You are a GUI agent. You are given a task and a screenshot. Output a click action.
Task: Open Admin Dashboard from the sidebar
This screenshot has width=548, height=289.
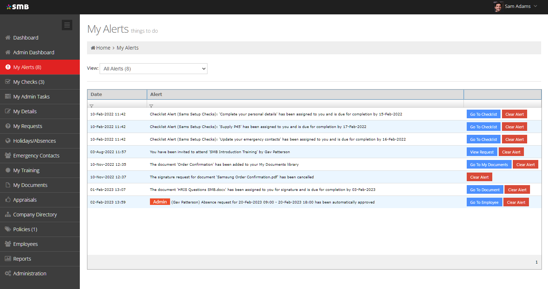pos(40,52)
